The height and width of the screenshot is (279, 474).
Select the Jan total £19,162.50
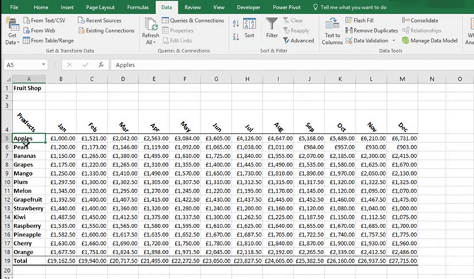(61, 261)
